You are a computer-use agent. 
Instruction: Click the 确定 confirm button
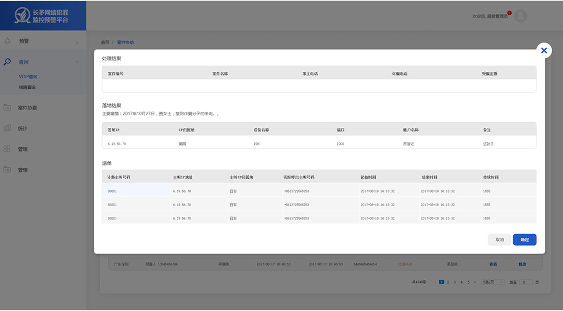coord(525,239)
